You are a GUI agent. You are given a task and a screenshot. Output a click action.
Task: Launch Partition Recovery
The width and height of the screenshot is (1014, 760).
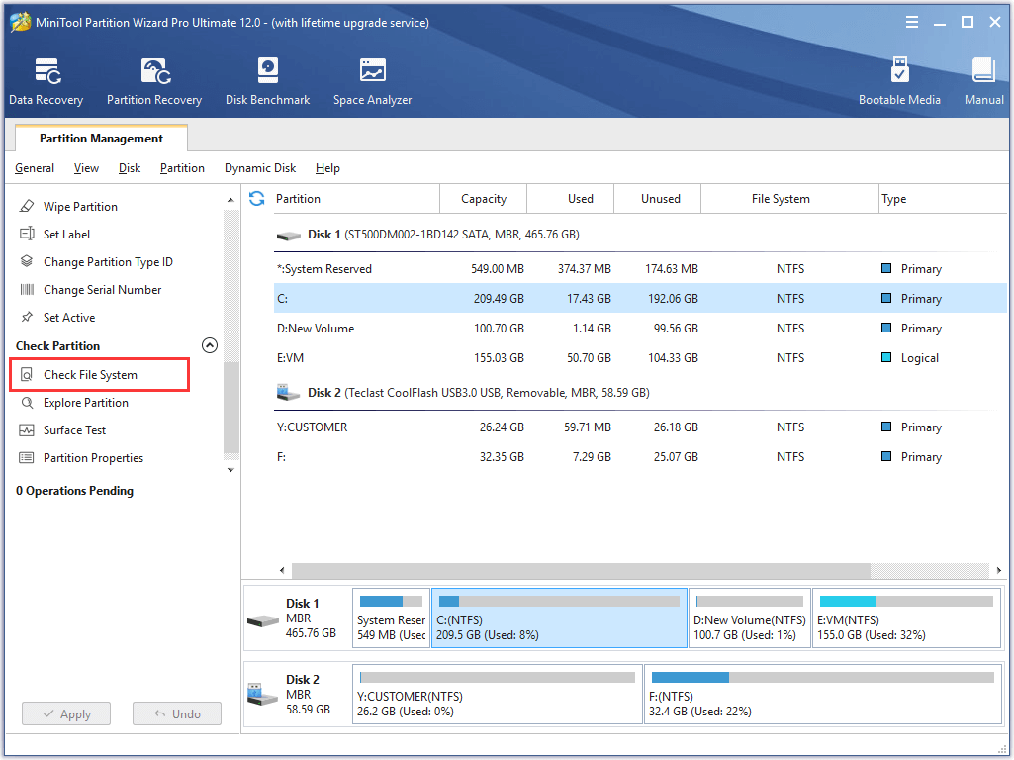[x=153, y=79]
